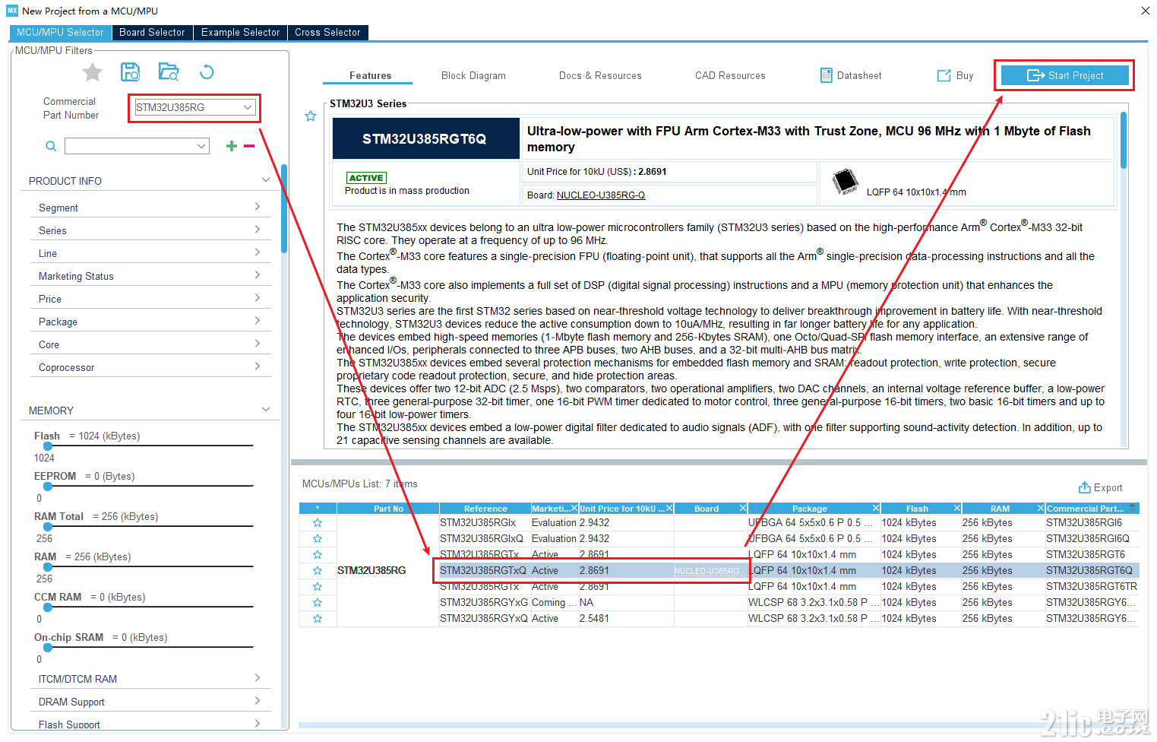The width and height of the screenshot is (1157, 742).
Task: Click the STM32CubeMX logo in the title bar
Action: point(12,11)
